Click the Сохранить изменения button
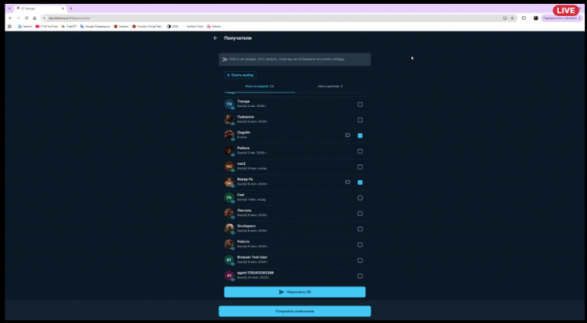The width and height of the screenshot is (587, 323). click(294, 311)
